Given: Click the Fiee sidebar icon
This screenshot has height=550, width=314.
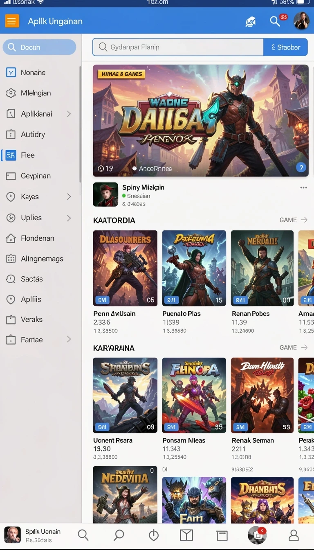Looking at the screenshot, I should point(11,155).
